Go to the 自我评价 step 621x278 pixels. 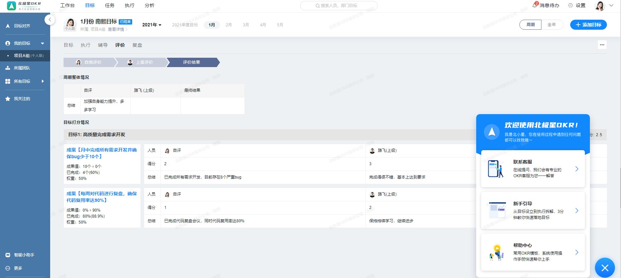point(89,62)
